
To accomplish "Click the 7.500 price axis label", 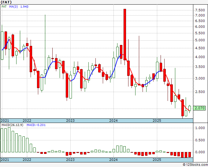I will click(200, 10).
